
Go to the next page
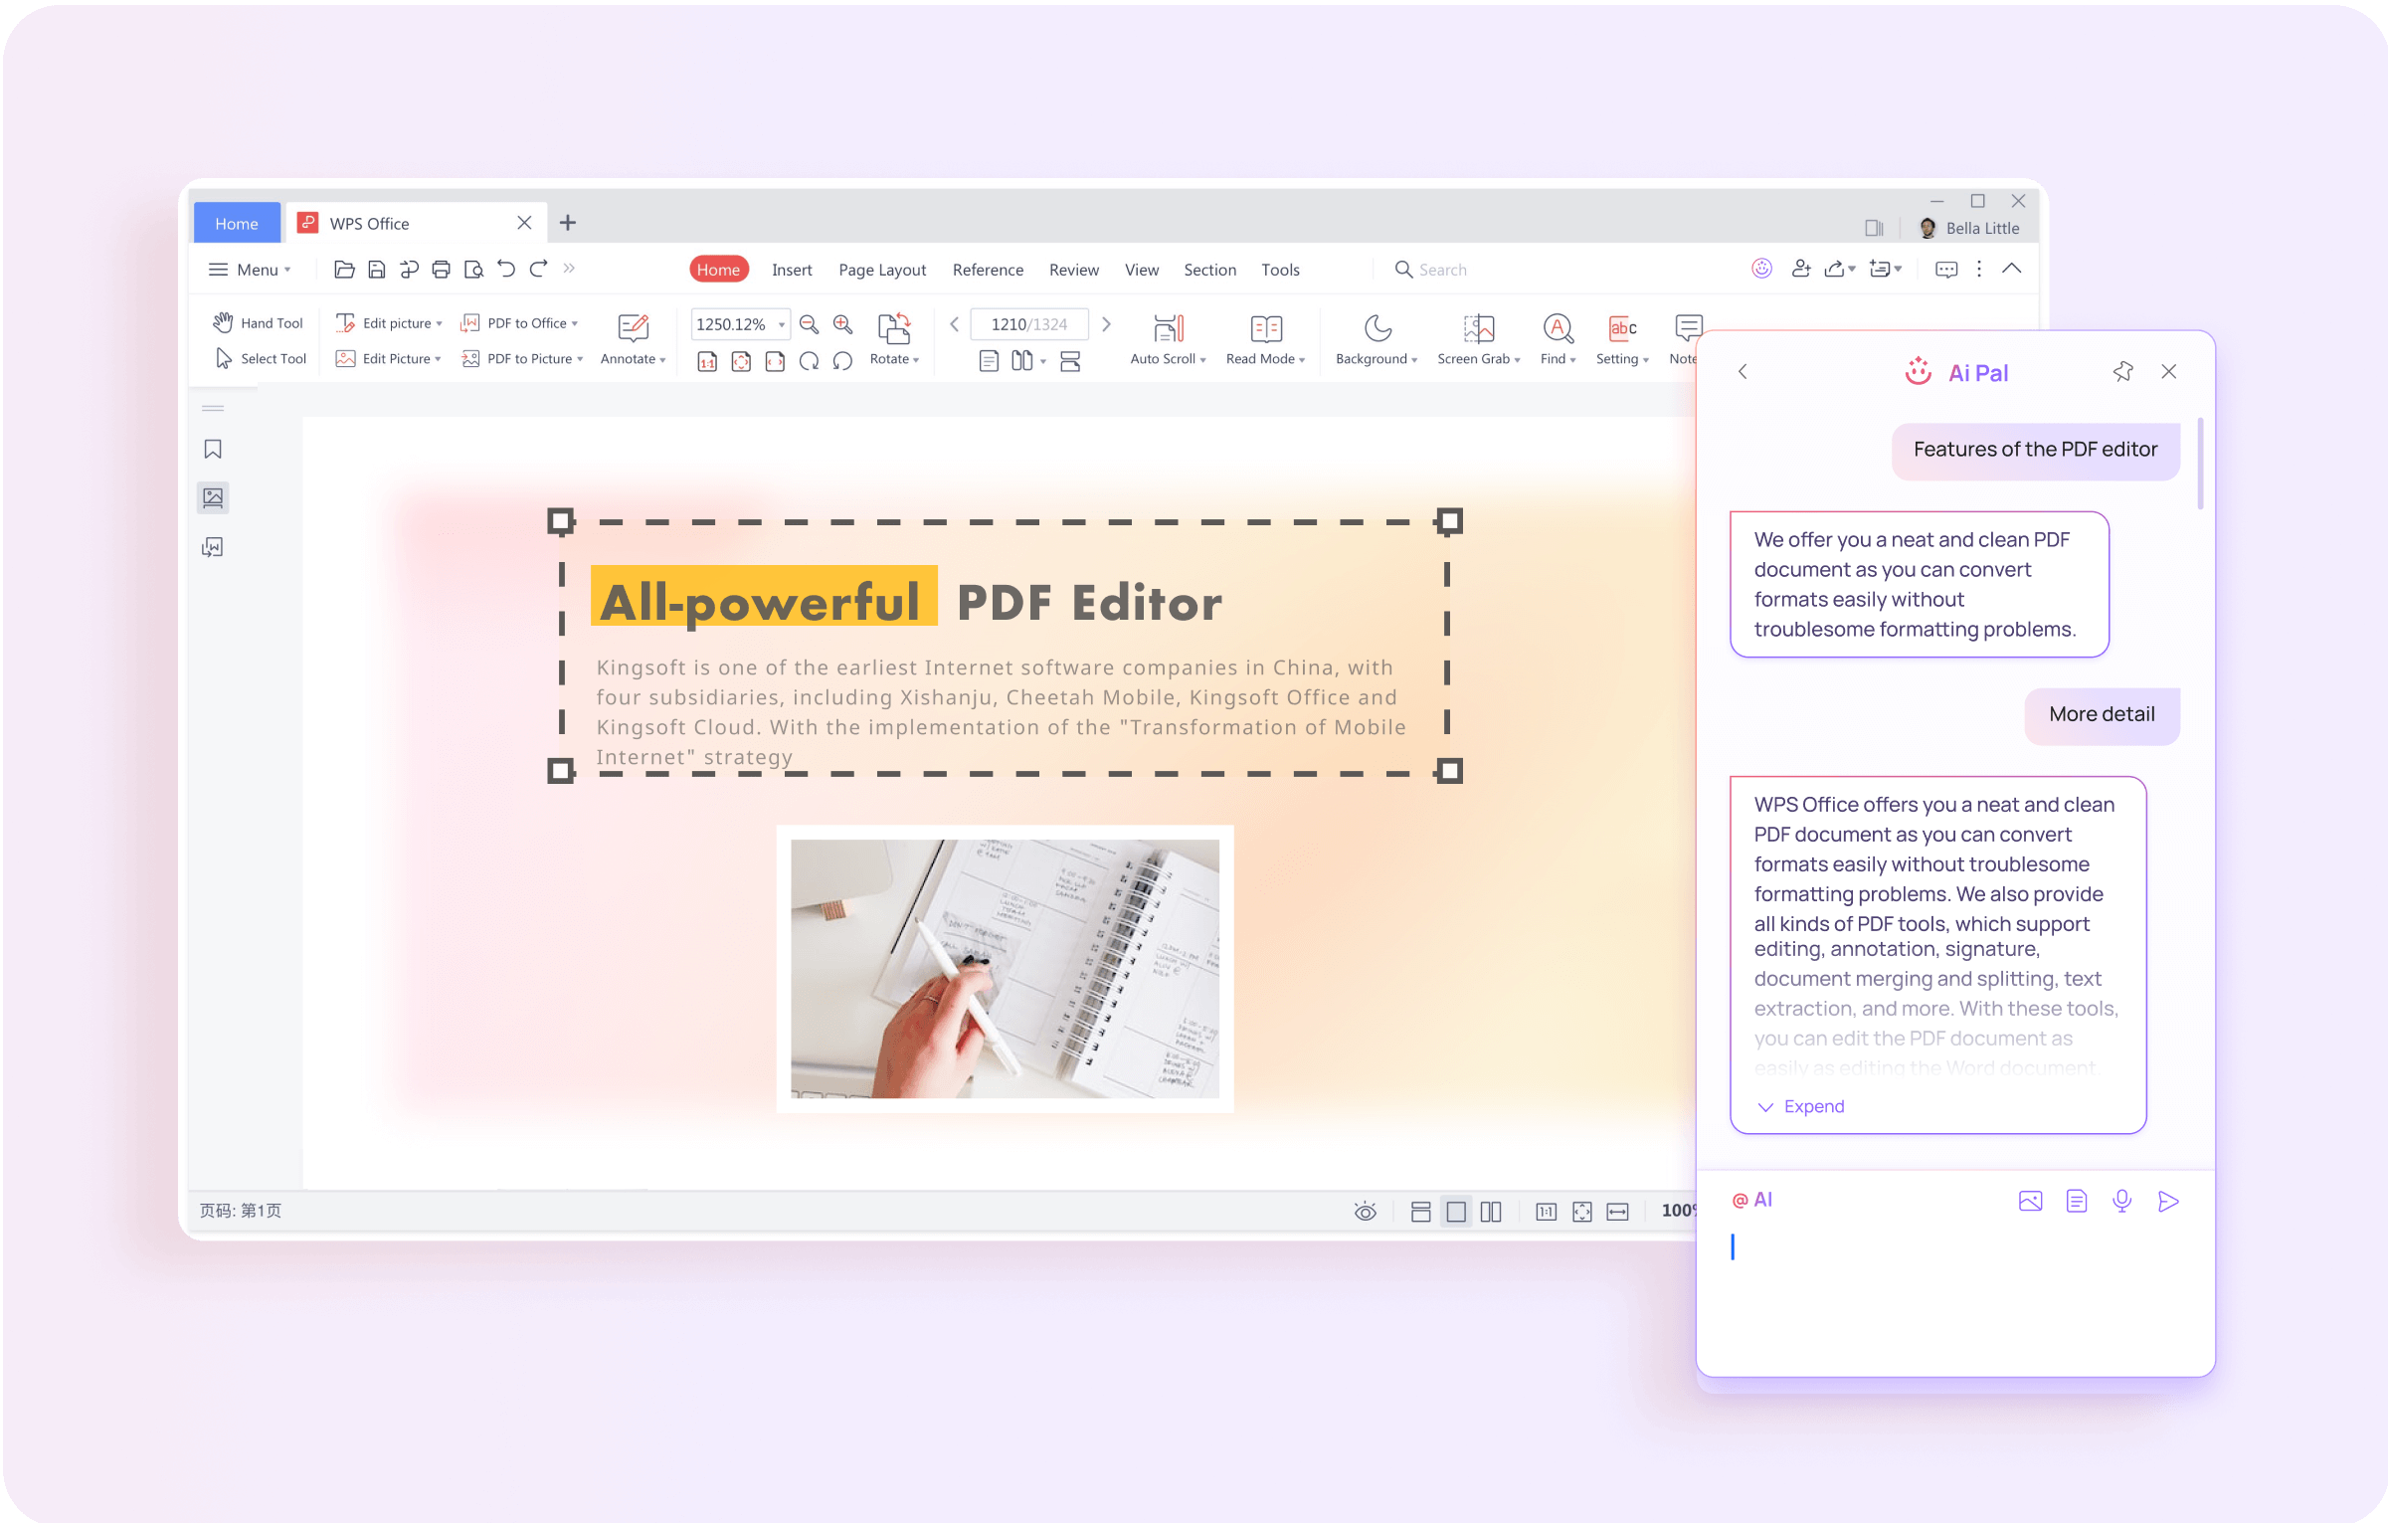tap(1106, 324)
